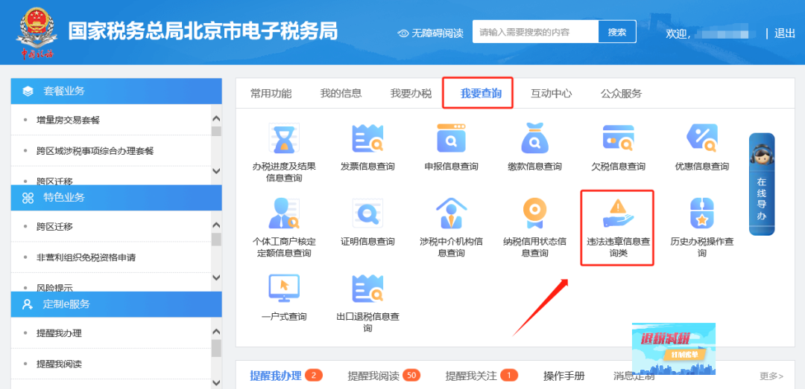Screen dimensions: 805x389
Task: Open 一户式查询 monitor icon
Action: (x=284, y=288)
